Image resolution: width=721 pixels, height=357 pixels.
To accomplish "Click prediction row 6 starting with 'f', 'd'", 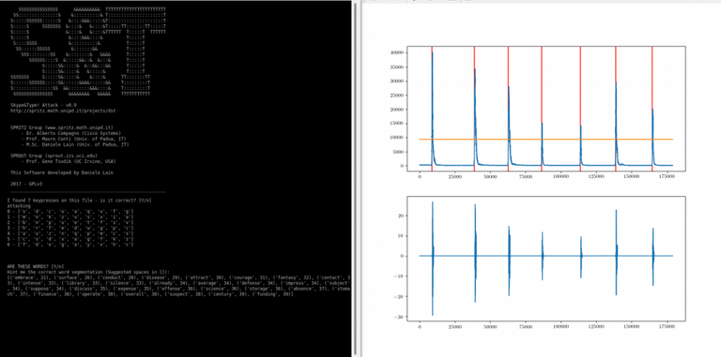I will [x=70, y=245].
